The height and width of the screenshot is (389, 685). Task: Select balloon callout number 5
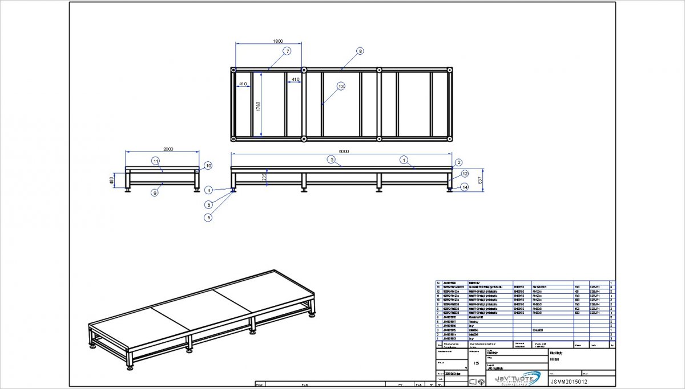pyautogui.click(x=209, y=217)
